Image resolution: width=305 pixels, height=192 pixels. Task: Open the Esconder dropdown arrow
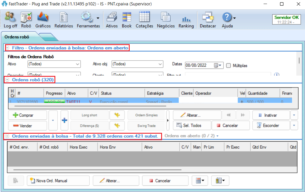coord(294,126)
